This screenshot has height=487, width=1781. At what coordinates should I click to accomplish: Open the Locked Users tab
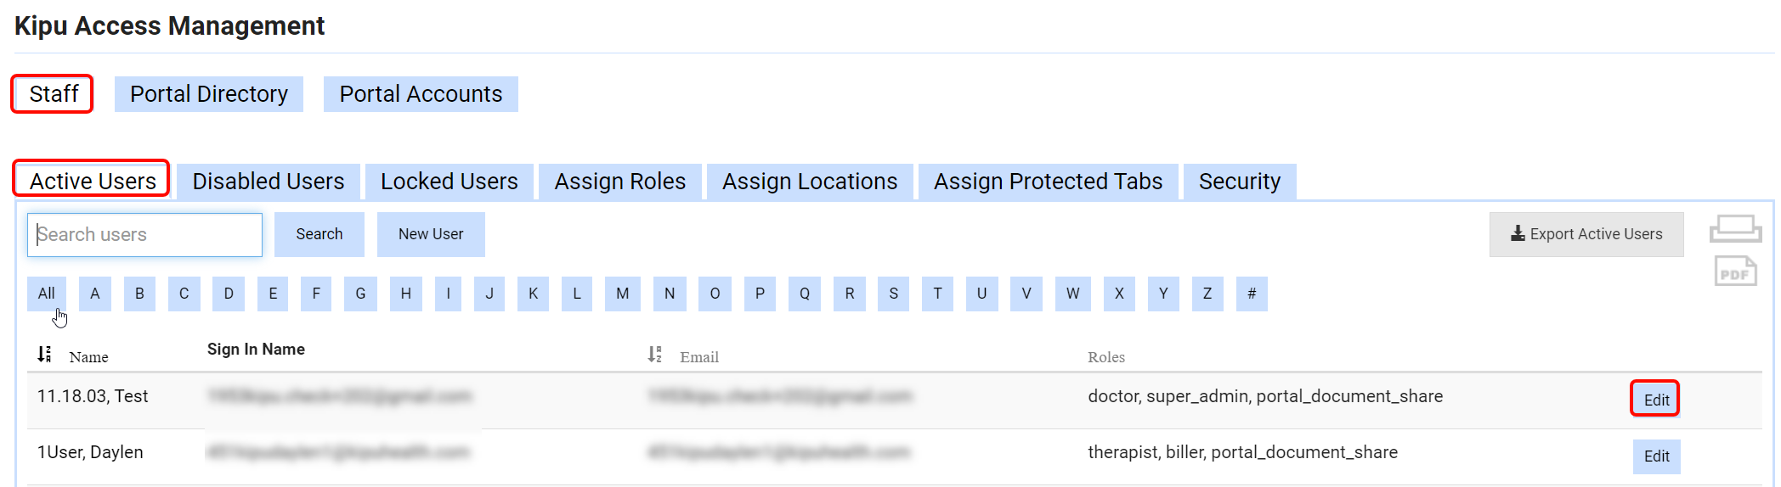coord(449,182)
